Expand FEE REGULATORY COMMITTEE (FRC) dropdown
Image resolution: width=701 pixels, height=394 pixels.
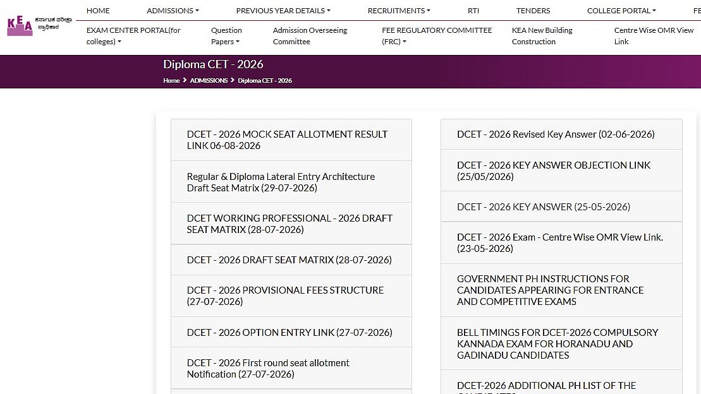tap(437, 36)
